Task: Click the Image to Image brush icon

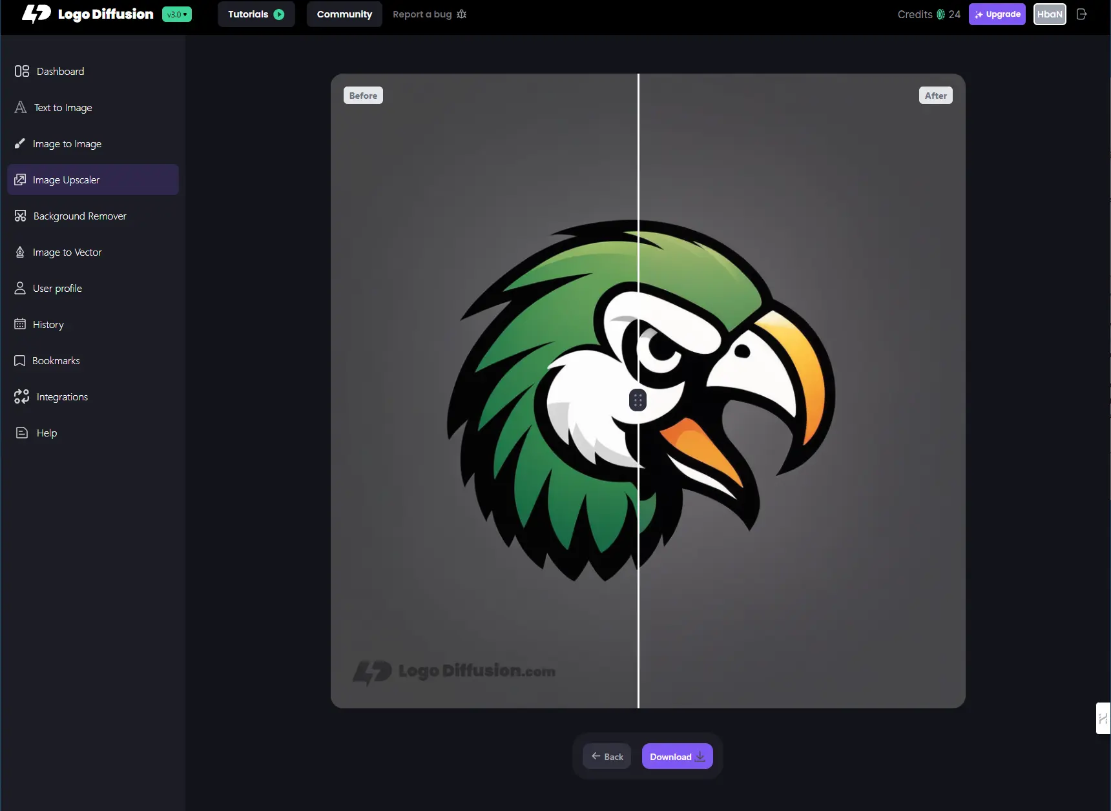Action: 20,143
